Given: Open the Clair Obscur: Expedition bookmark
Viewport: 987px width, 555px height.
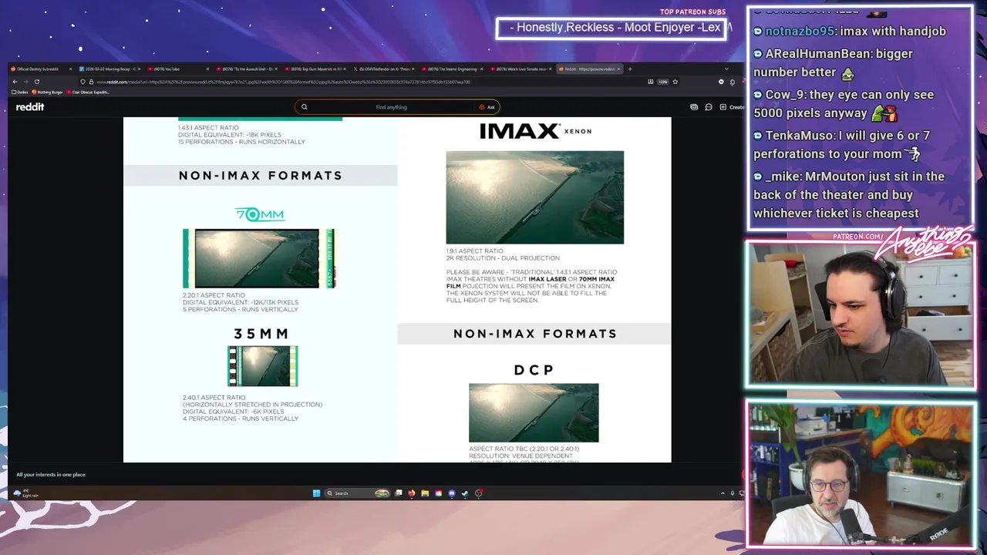Looking at the screenshot, I should click(88, 92).
